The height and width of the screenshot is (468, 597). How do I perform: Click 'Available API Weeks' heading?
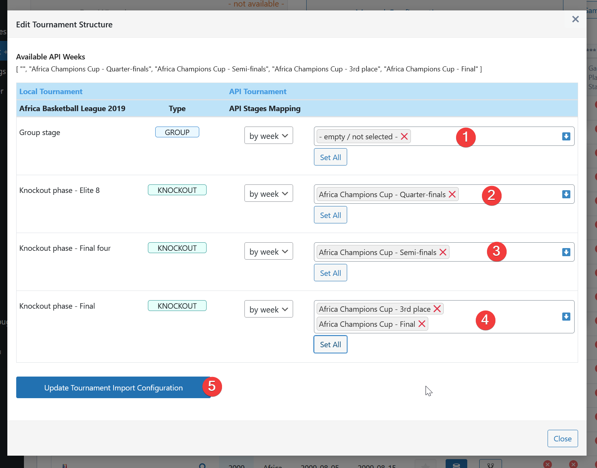point(51,57)
